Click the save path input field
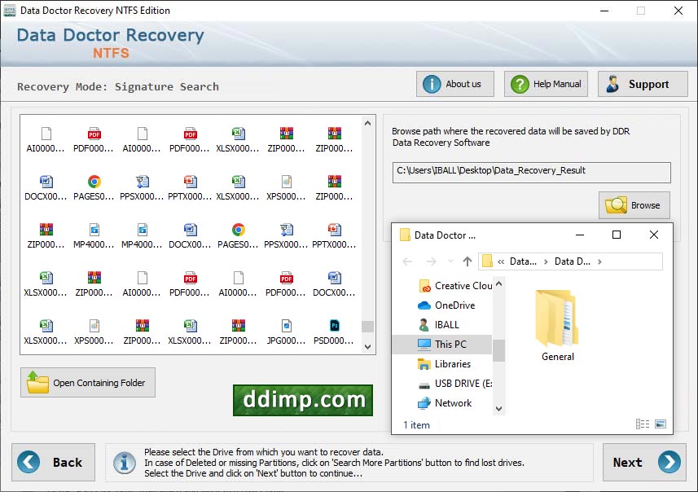Image resolution: width=698 pixels, height=492 pixels. pyautogui.click(x=530, y=172)
